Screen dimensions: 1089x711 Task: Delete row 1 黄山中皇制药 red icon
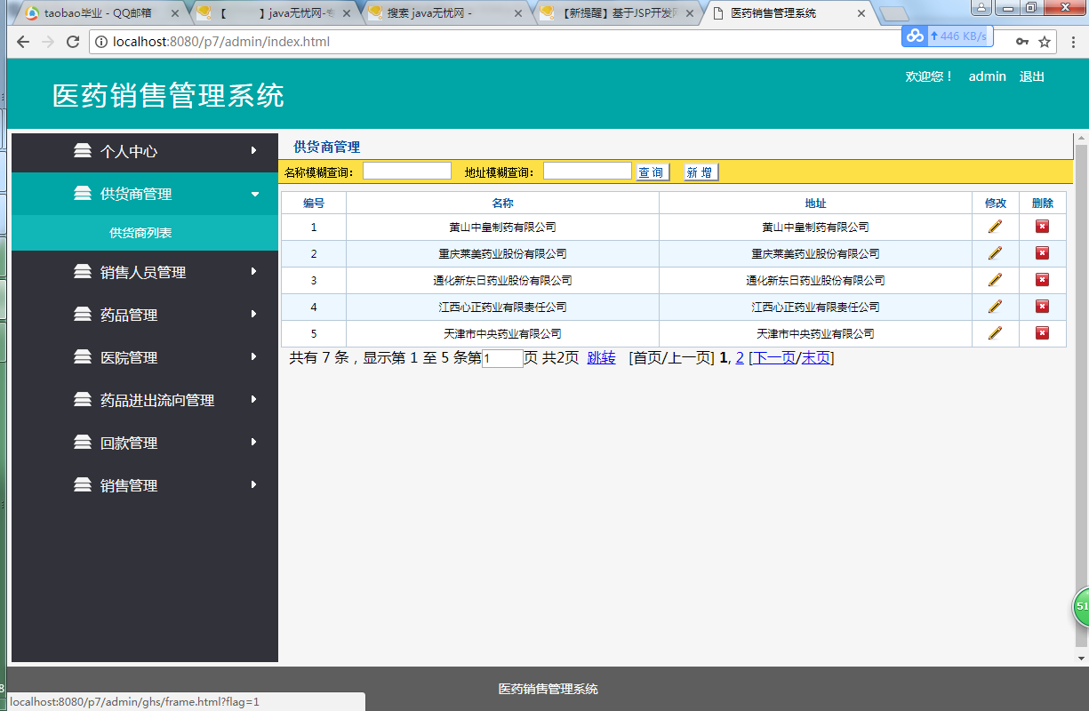tap(1042, 227)
